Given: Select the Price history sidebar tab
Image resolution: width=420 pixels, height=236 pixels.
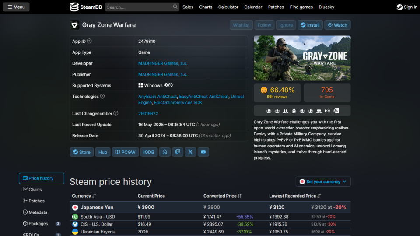Looking at the screenshot, I should (42, 178).
